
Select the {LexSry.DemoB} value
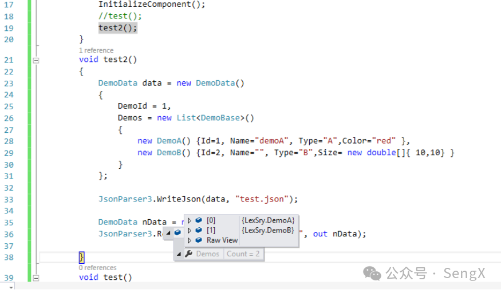click(268, 231)
